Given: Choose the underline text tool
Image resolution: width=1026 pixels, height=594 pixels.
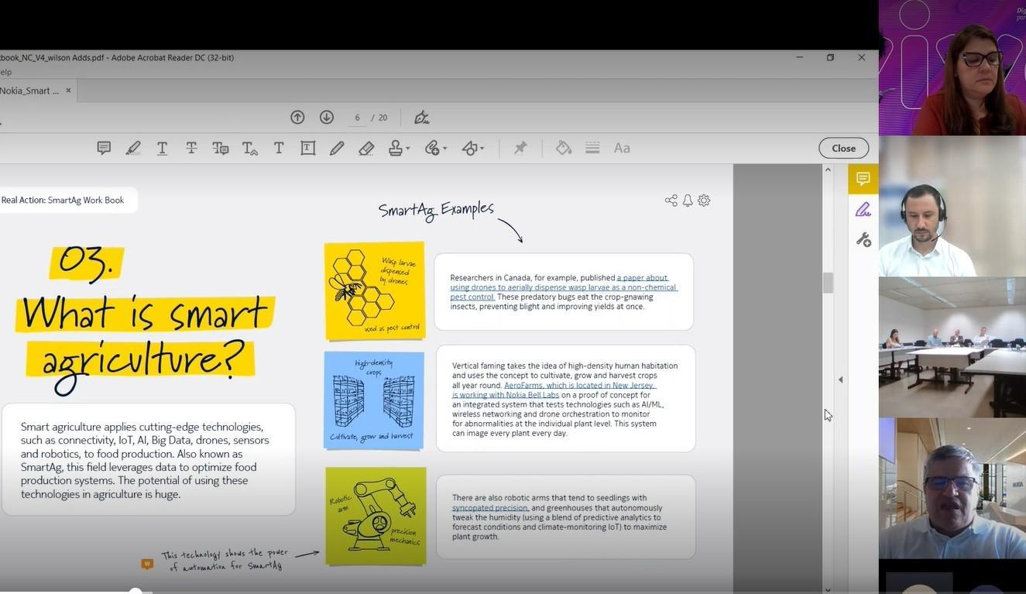Looking at the screenshot, I should pyautogui.click(x=162, y=148).
